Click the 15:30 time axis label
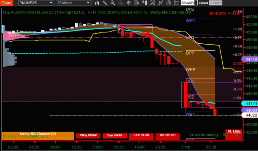258x151 pixels. coord(118,147)
